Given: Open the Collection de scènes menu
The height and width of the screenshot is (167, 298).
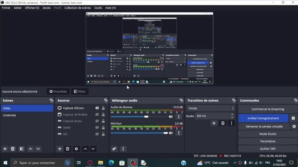Looking at the screenshot, I should (78, 8).
